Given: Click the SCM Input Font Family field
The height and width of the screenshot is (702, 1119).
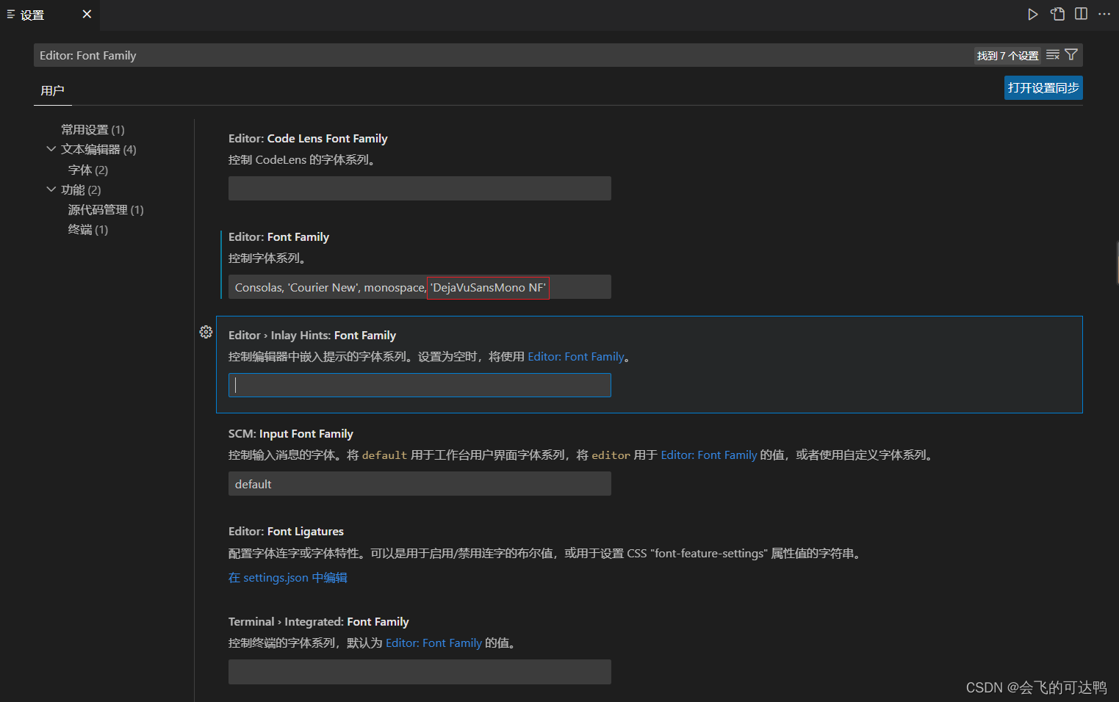Looking at the screenshot, I should [x=420, y=484].
